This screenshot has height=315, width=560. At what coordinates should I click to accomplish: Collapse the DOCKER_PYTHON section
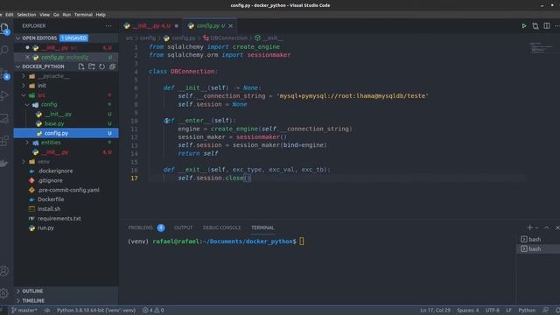point(17,66)
